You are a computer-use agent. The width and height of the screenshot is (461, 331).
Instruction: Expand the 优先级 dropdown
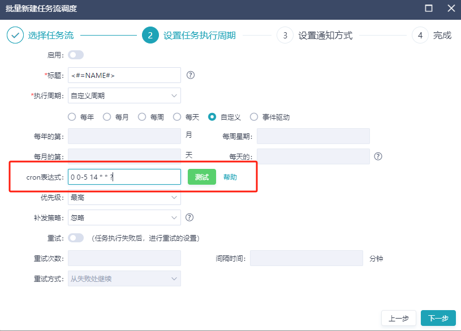(x=124, y=198)
